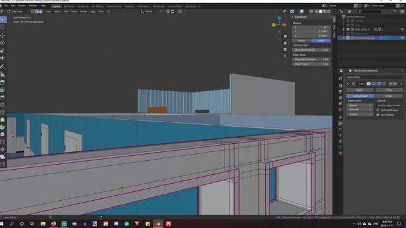This screenshot has height=228, width=406.
Task: Click Blender icon in Windows taskbar
Action: click(158, 224)
